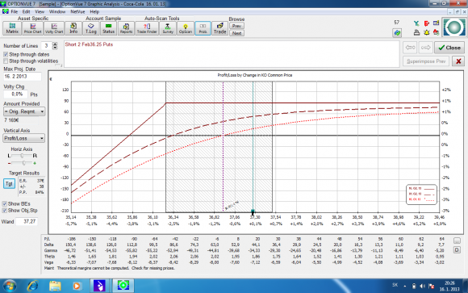Enable Step through volatilities checkbox
This screenshot has width=468, height=293.
(x=6, y=61)
